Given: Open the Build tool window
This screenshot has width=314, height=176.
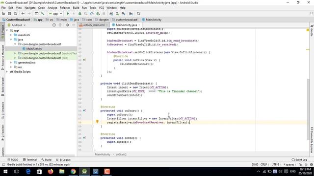Looking at the screenshot, I should coord(47,160).
